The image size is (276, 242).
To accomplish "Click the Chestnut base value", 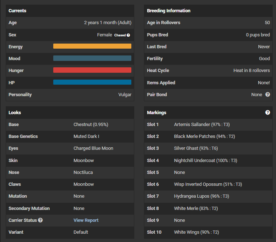I will pyautogui.click(x=91, y=124).
